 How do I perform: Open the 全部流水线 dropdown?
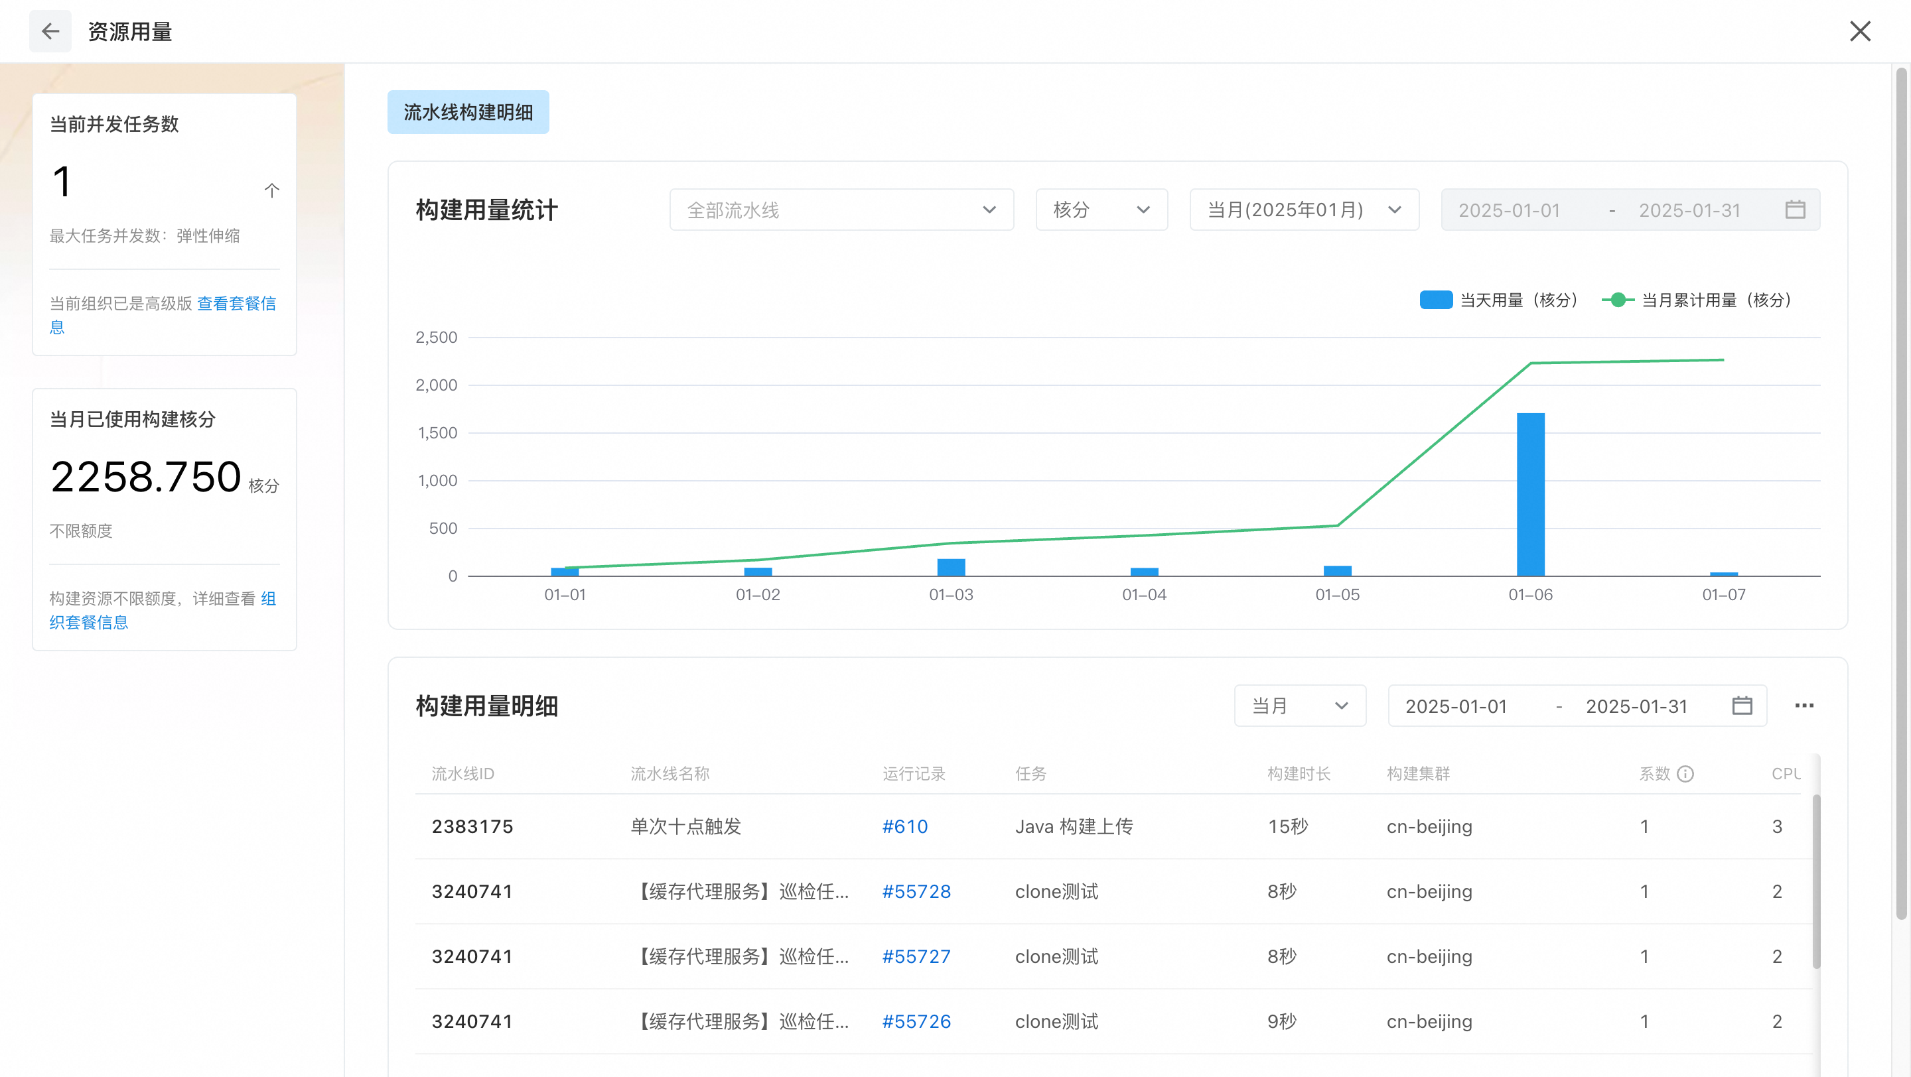841,210
